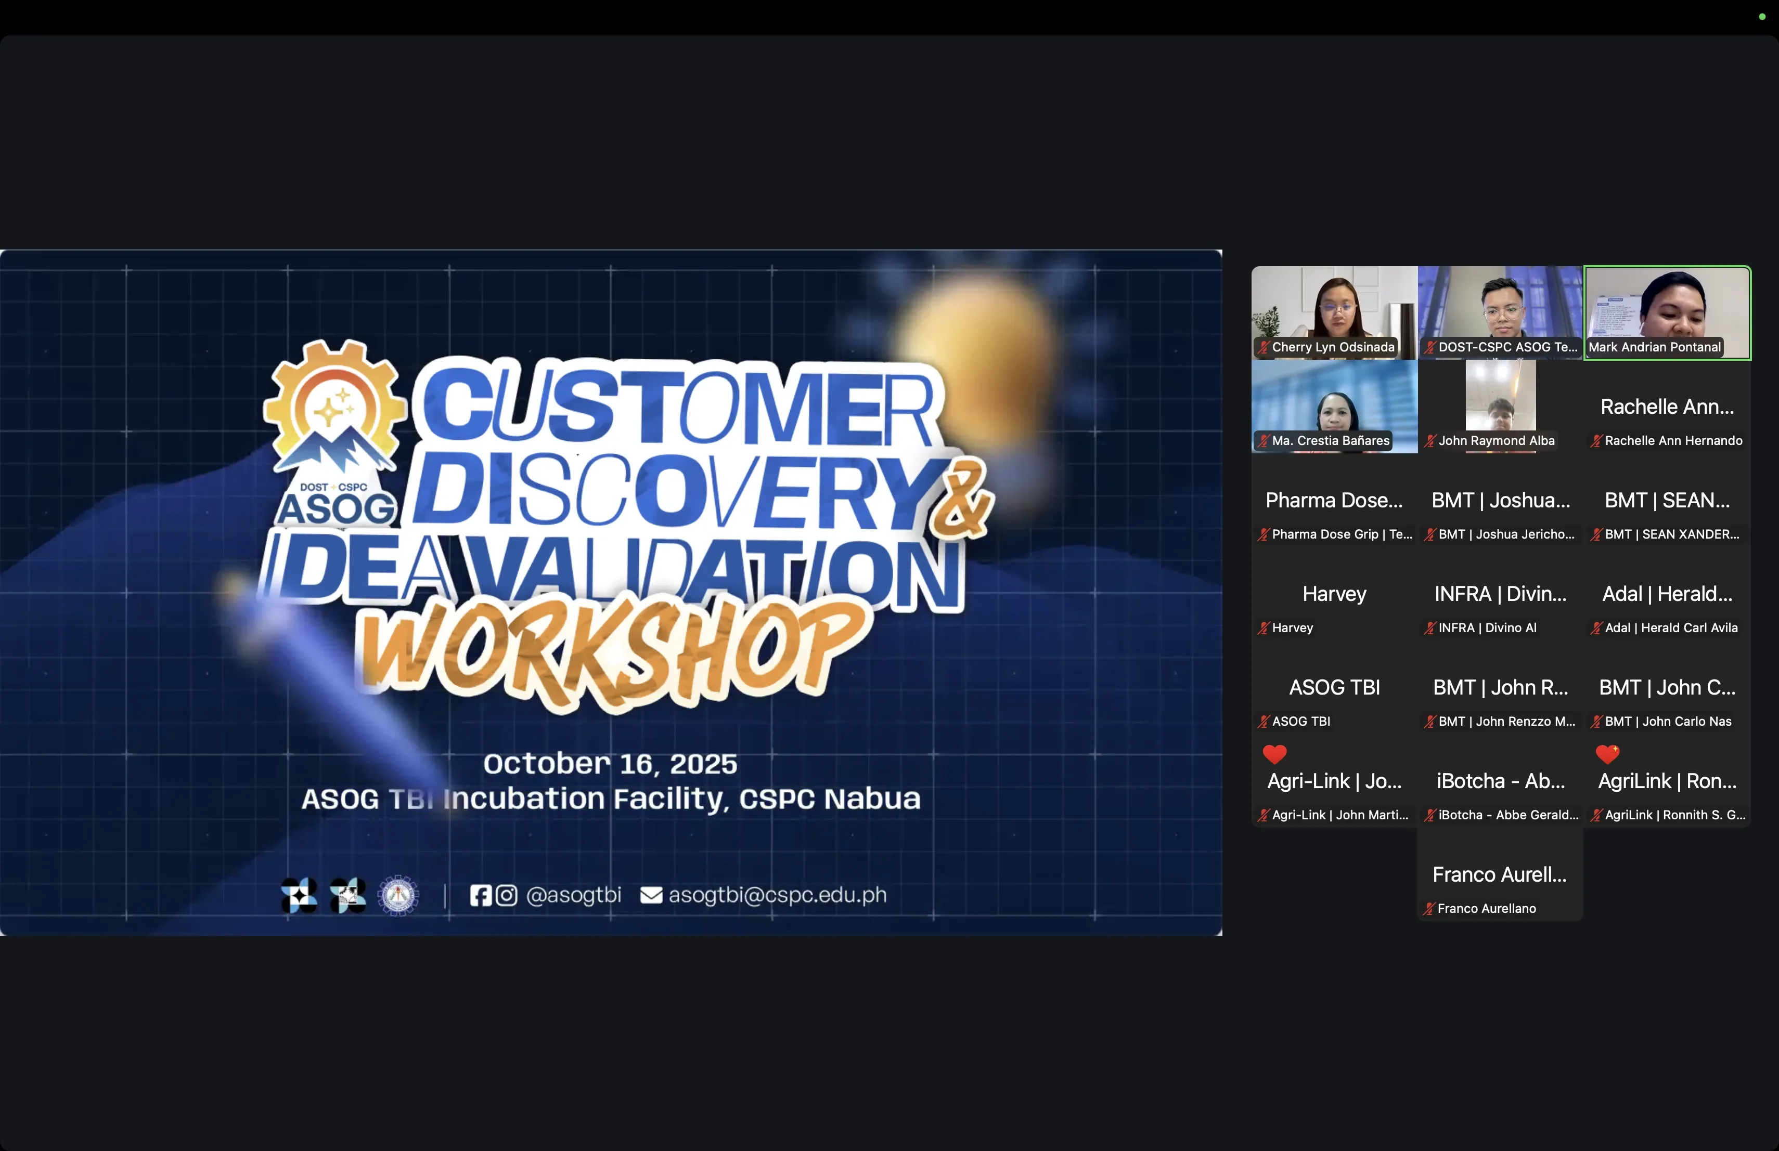Click the large "ASOG TBI" display name

[1334, 687]
